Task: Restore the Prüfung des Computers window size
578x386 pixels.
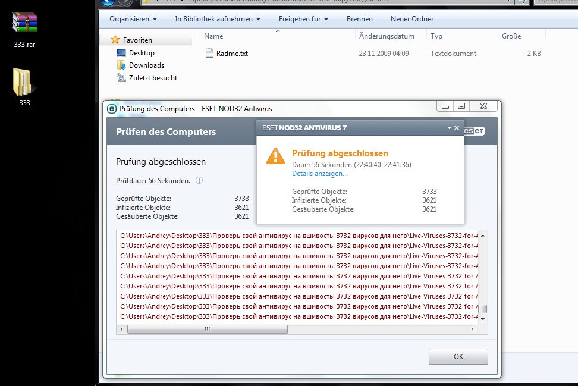Action: [x=461, y=106]
